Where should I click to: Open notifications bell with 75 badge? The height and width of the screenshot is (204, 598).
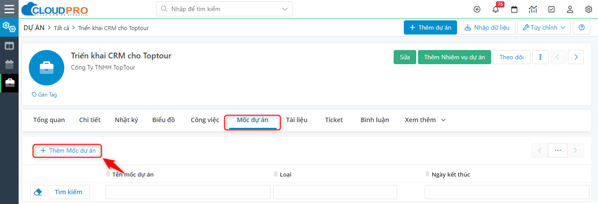pos(496,9)
